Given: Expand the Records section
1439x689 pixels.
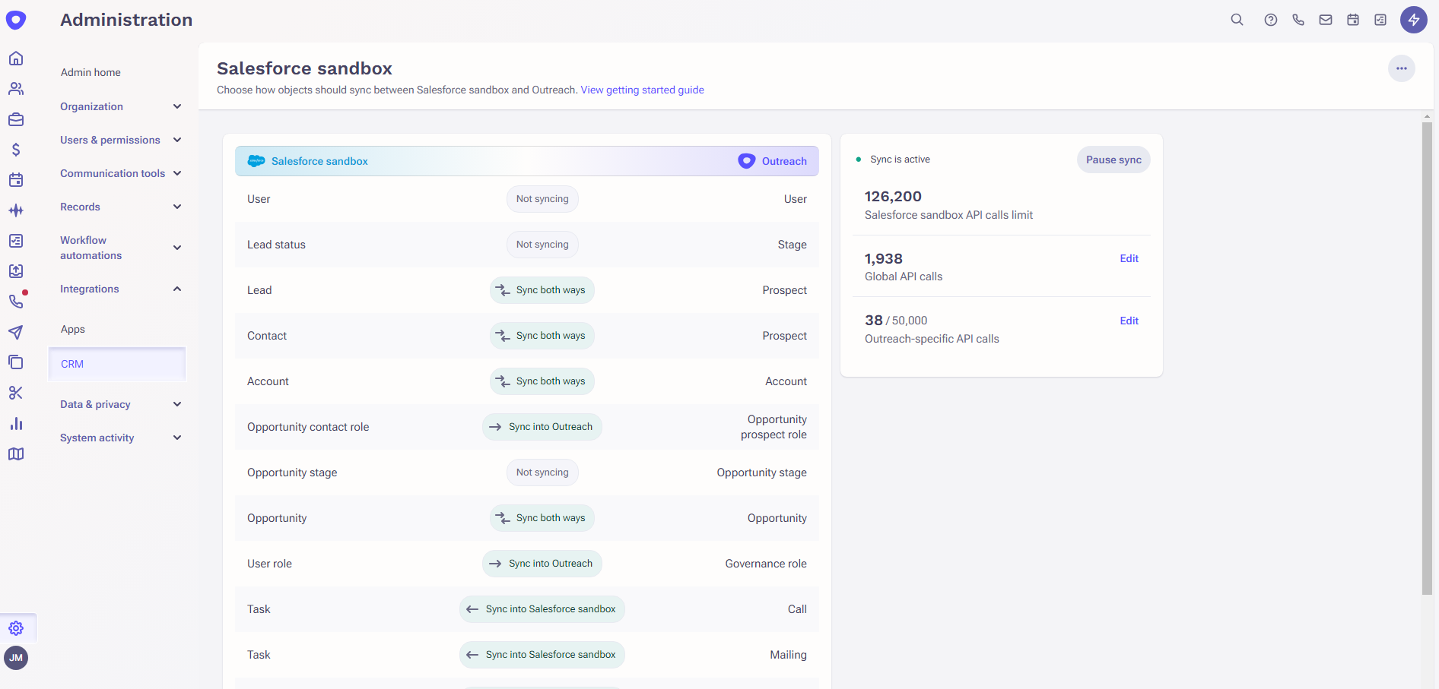Looking at the screenshot, I should point(121,207).
